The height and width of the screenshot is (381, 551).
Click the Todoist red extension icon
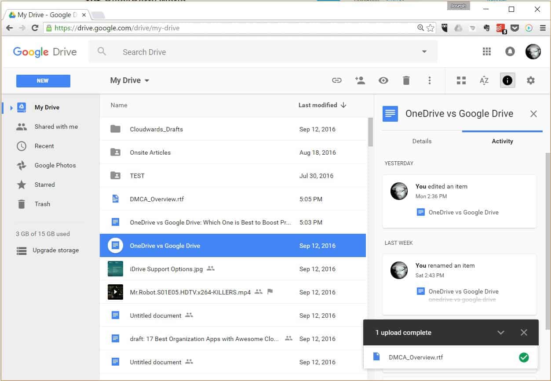(500, 28)
